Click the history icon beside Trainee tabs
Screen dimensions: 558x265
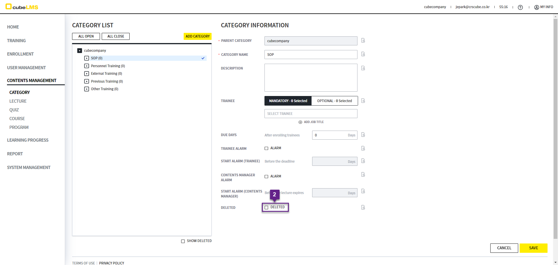363,101
